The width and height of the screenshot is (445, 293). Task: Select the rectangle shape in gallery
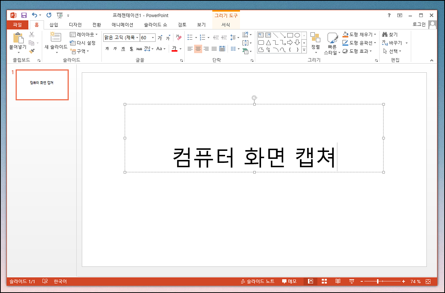point(290,35)
